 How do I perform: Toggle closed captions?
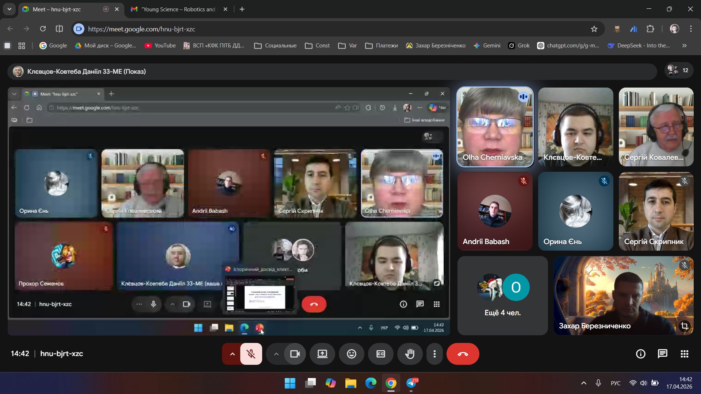coord(380,354)
